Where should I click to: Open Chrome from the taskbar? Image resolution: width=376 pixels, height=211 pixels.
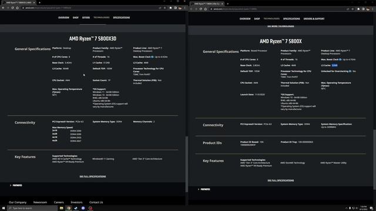tap(69, 208)
